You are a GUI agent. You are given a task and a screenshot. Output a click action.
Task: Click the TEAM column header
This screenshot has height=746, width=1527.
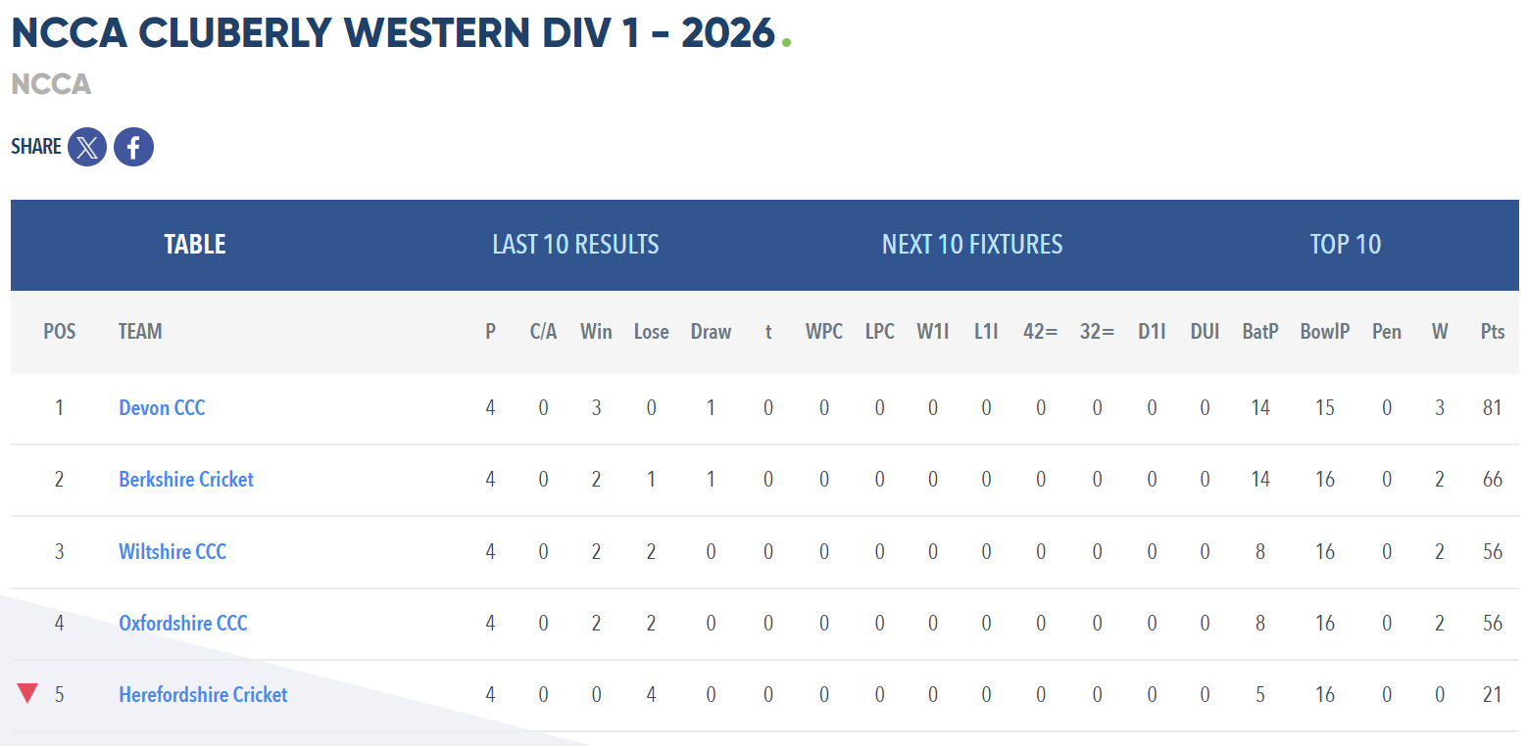click(x=140, y=332)
